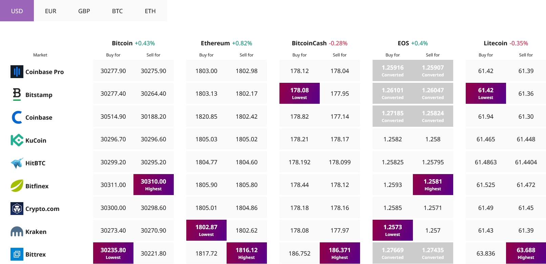
Task: Select Kraken lowest EOS buy price 1.2573
Action: (x=393, y=230)
